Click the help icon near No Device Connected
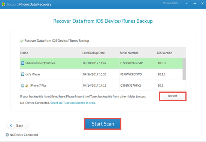The image size is (206, 142). tap(7, 135)
